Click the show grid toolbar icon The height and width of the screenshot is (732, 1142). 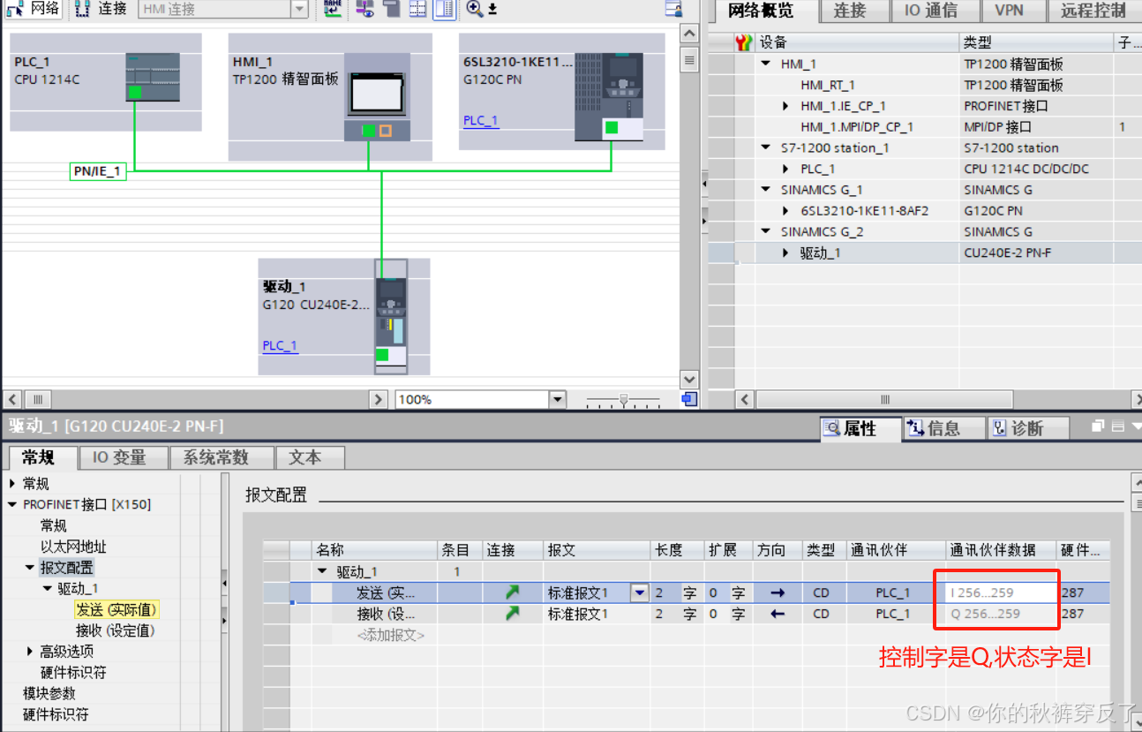[417, 9]
